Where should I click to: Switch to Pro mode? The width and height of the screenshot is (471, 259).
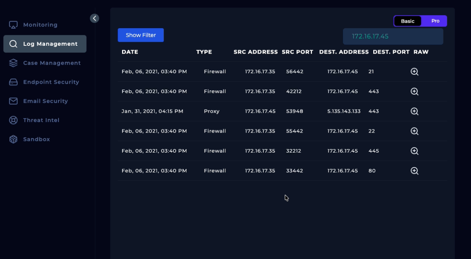coord(435,21)
